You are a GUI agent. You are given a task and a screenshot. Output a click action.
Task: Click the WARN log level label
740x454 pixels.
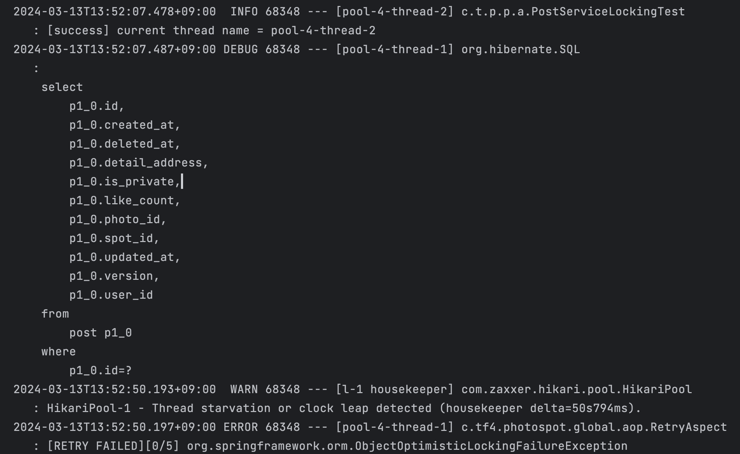pyautogui.click(x=244, y=389)
